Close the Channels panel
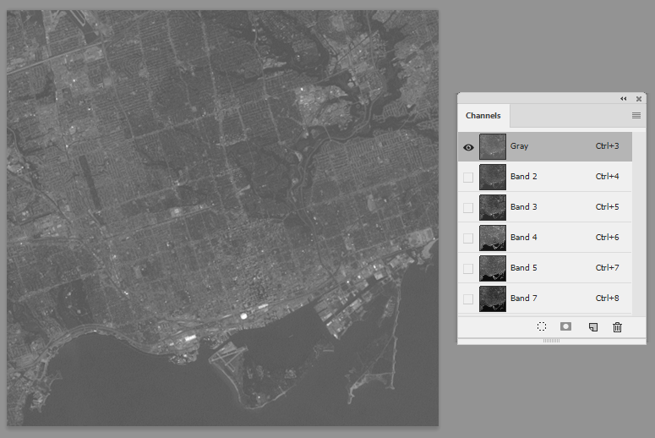 point(639,99)
